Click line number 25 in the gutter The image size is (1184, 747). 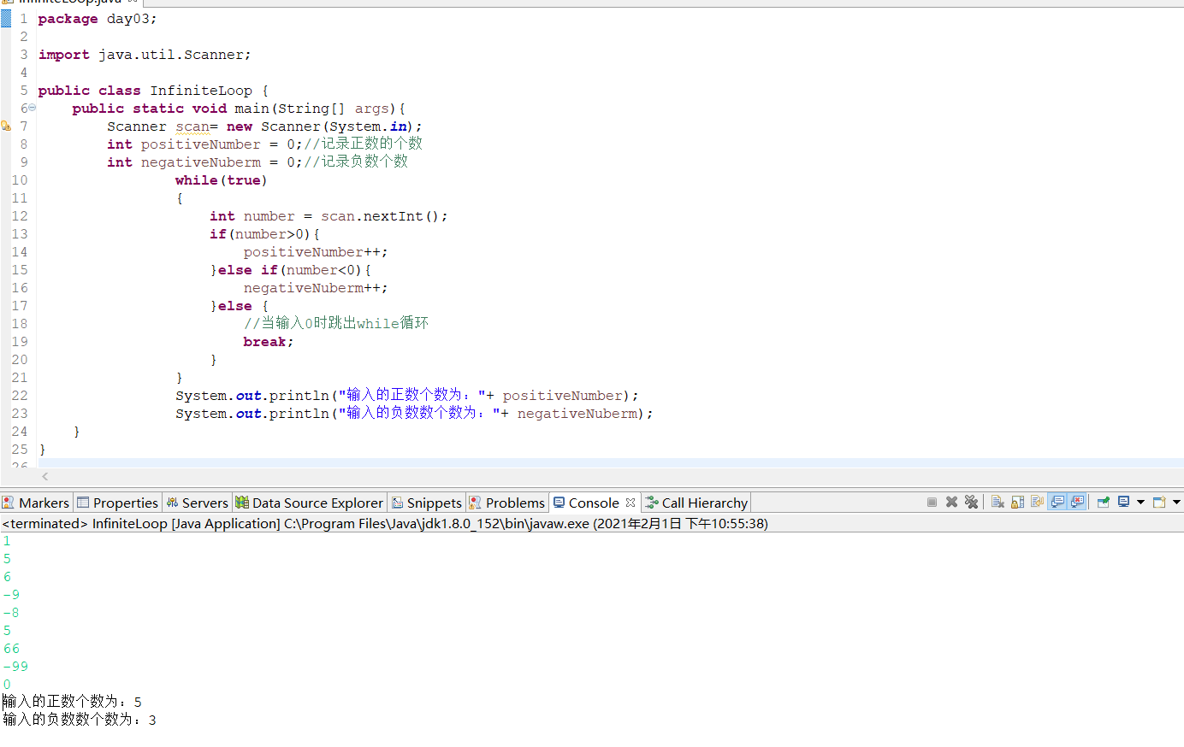[20, 450]
